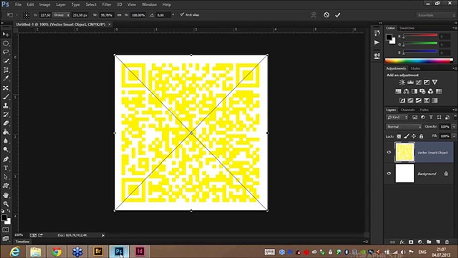Select the Eraser tool
The height and width of the screenshot is (258, 458).
6,123
